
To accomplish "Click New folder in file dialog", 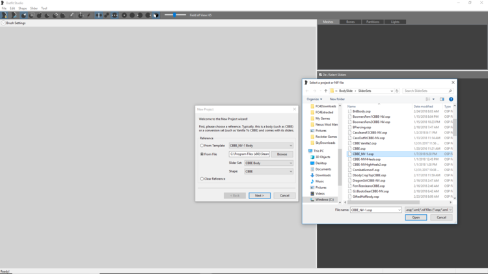I will click(x=337, y=99).
